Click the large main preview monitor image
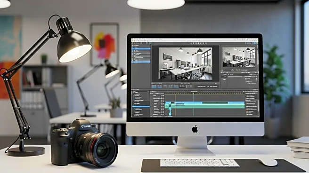Screen dimensions: 309x173 186,63
